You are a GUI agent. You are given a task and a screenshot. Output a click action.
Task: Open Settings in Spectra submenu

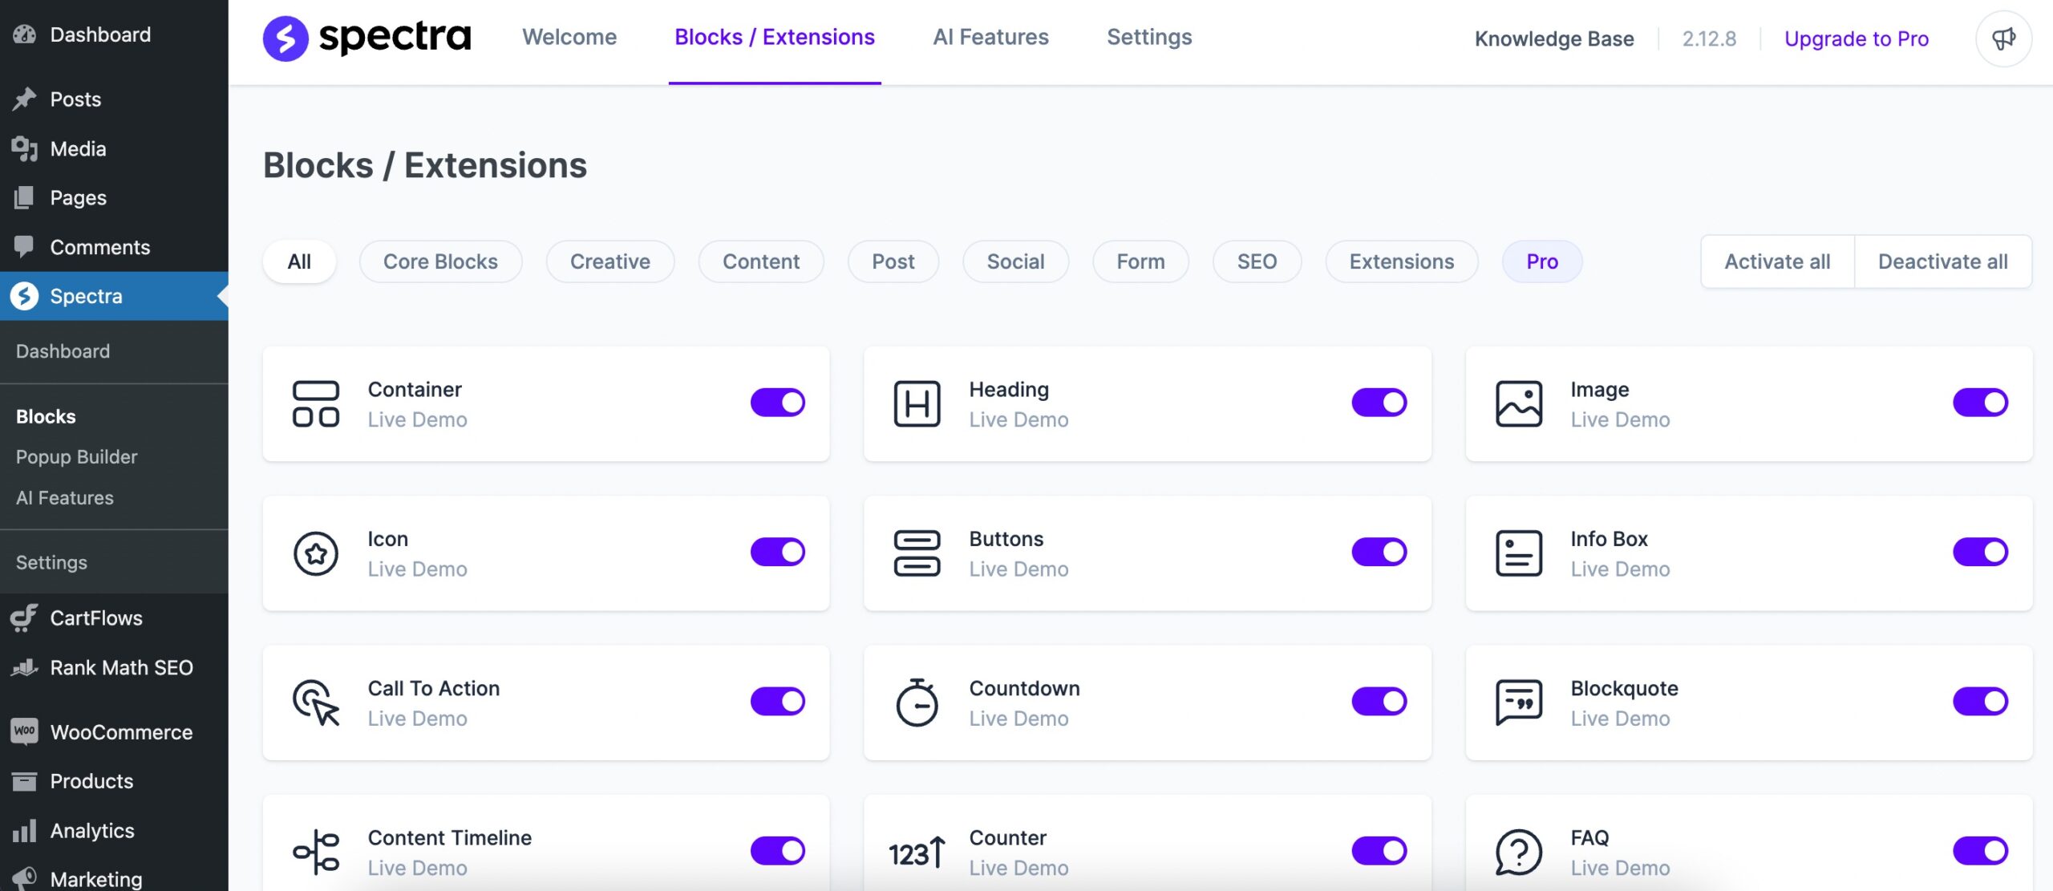pos(51,562)
